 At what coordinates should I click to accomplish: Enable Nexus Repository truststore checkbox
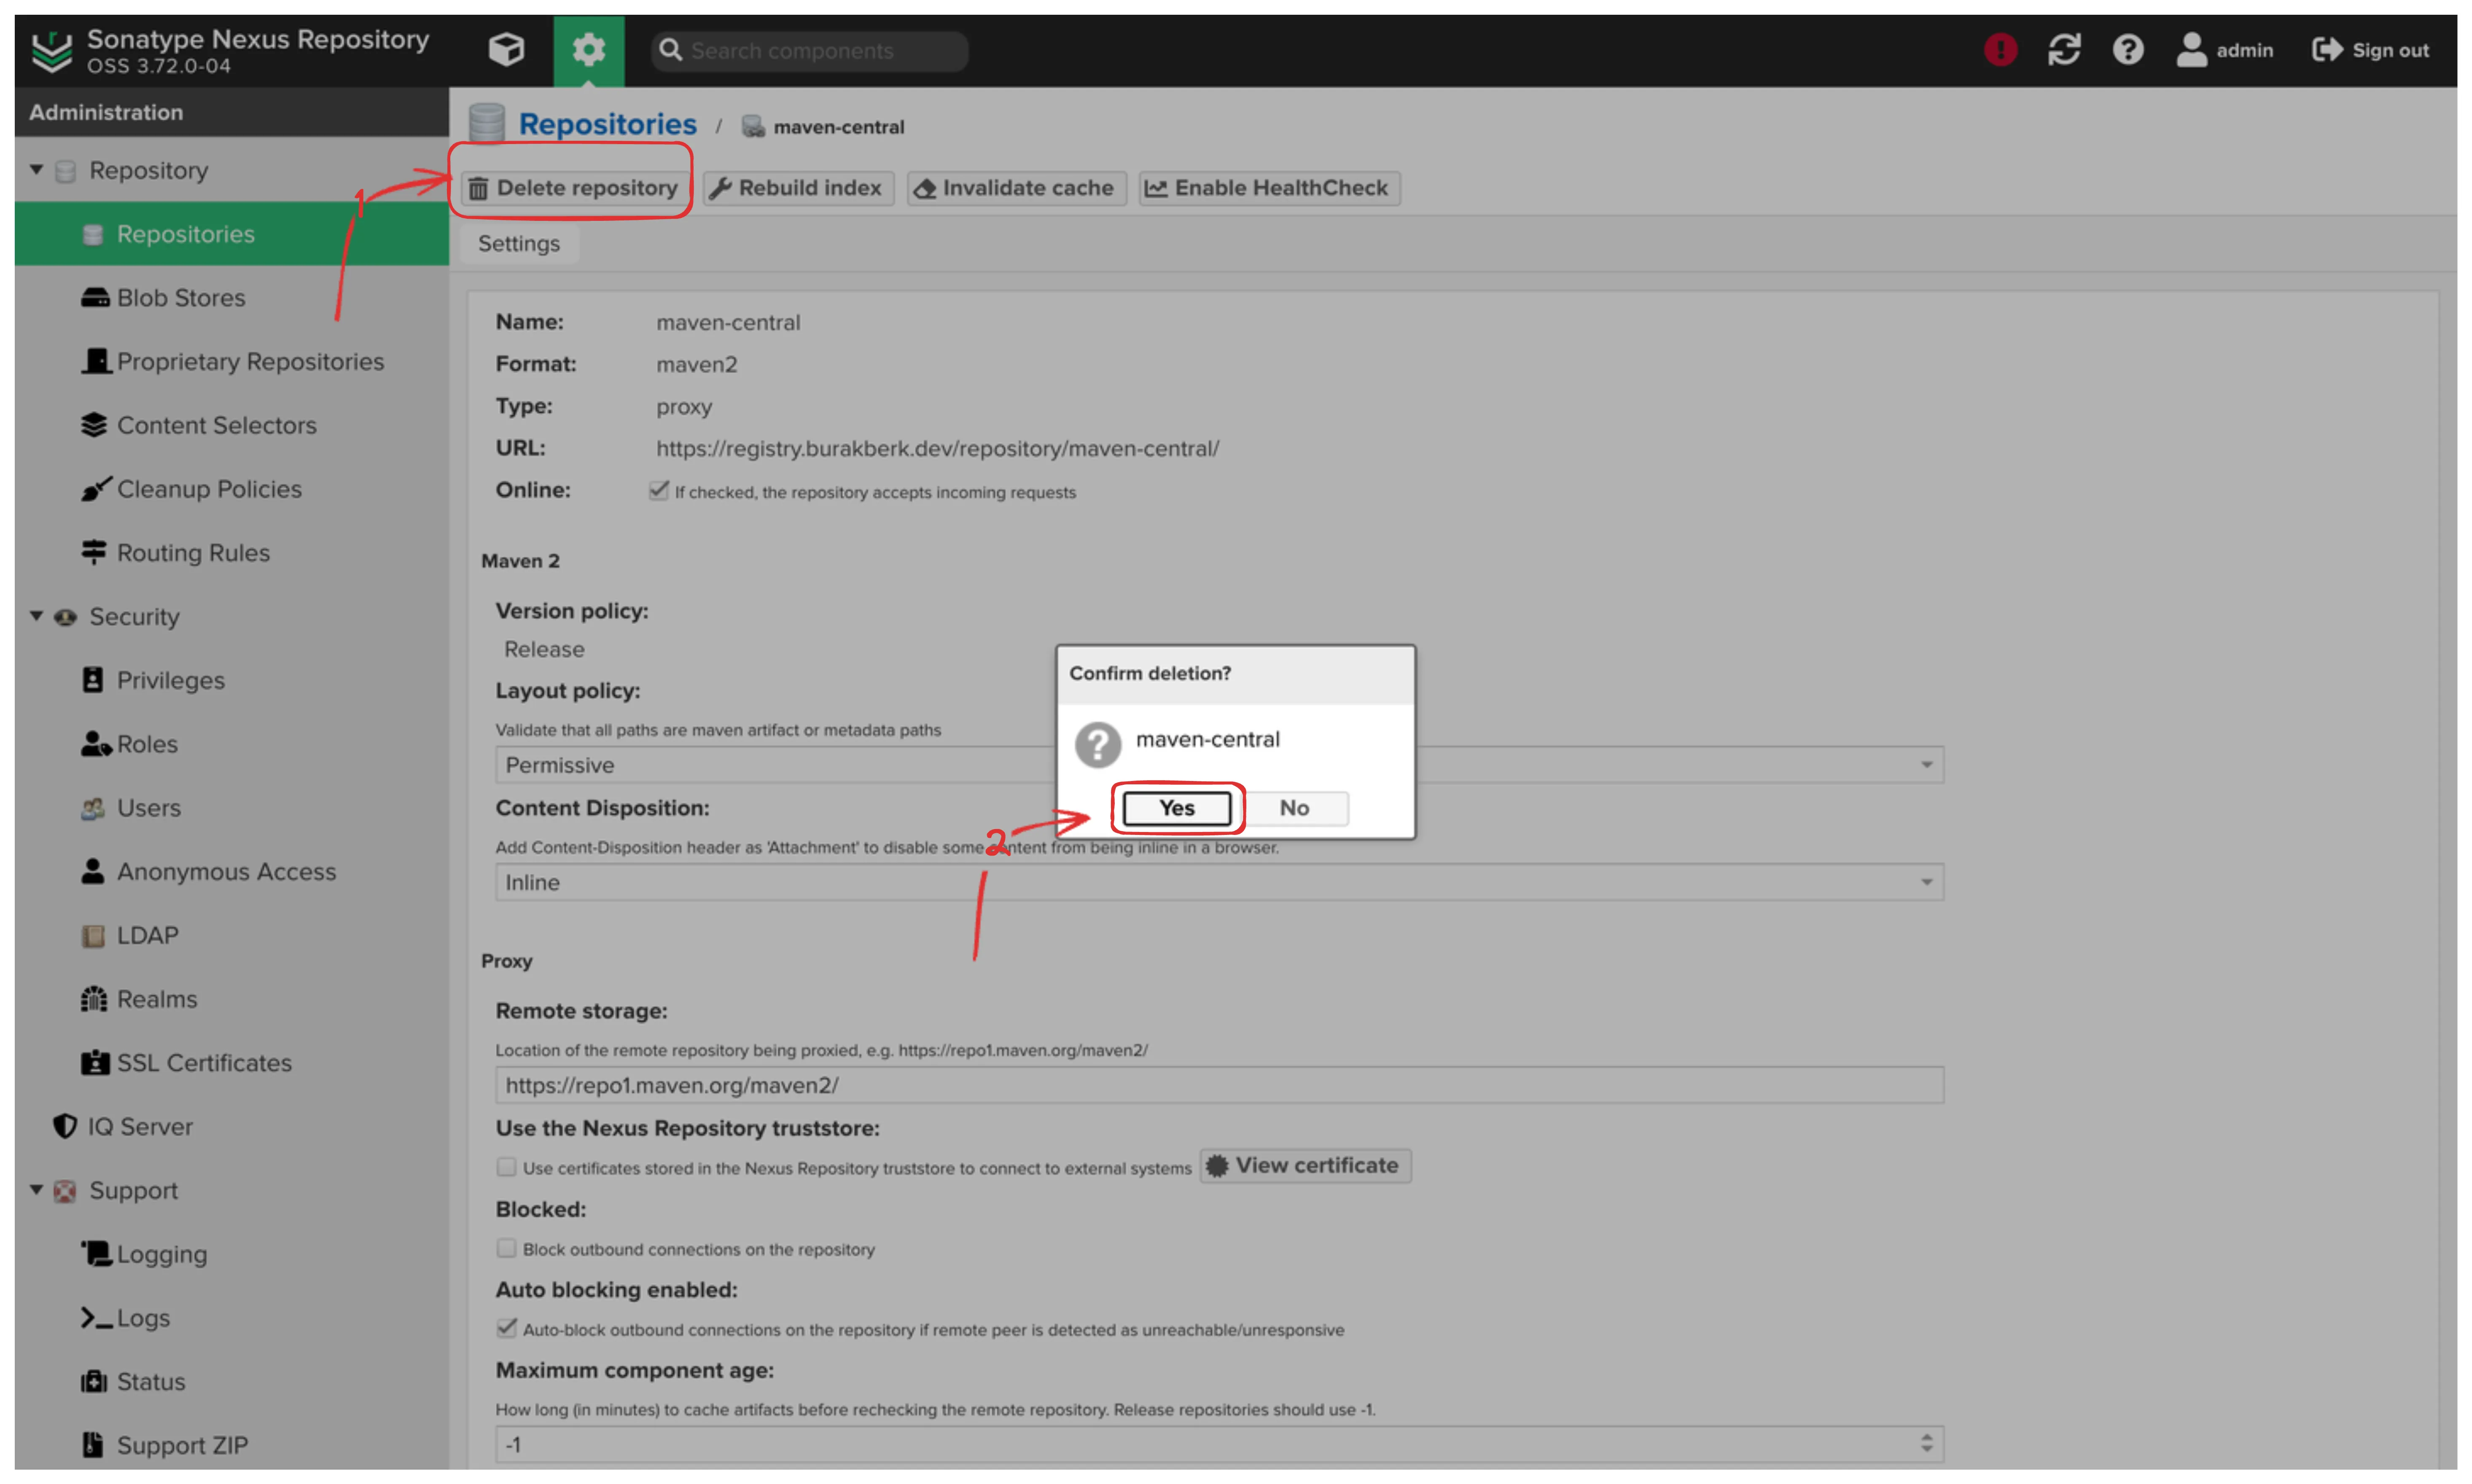506,1167
